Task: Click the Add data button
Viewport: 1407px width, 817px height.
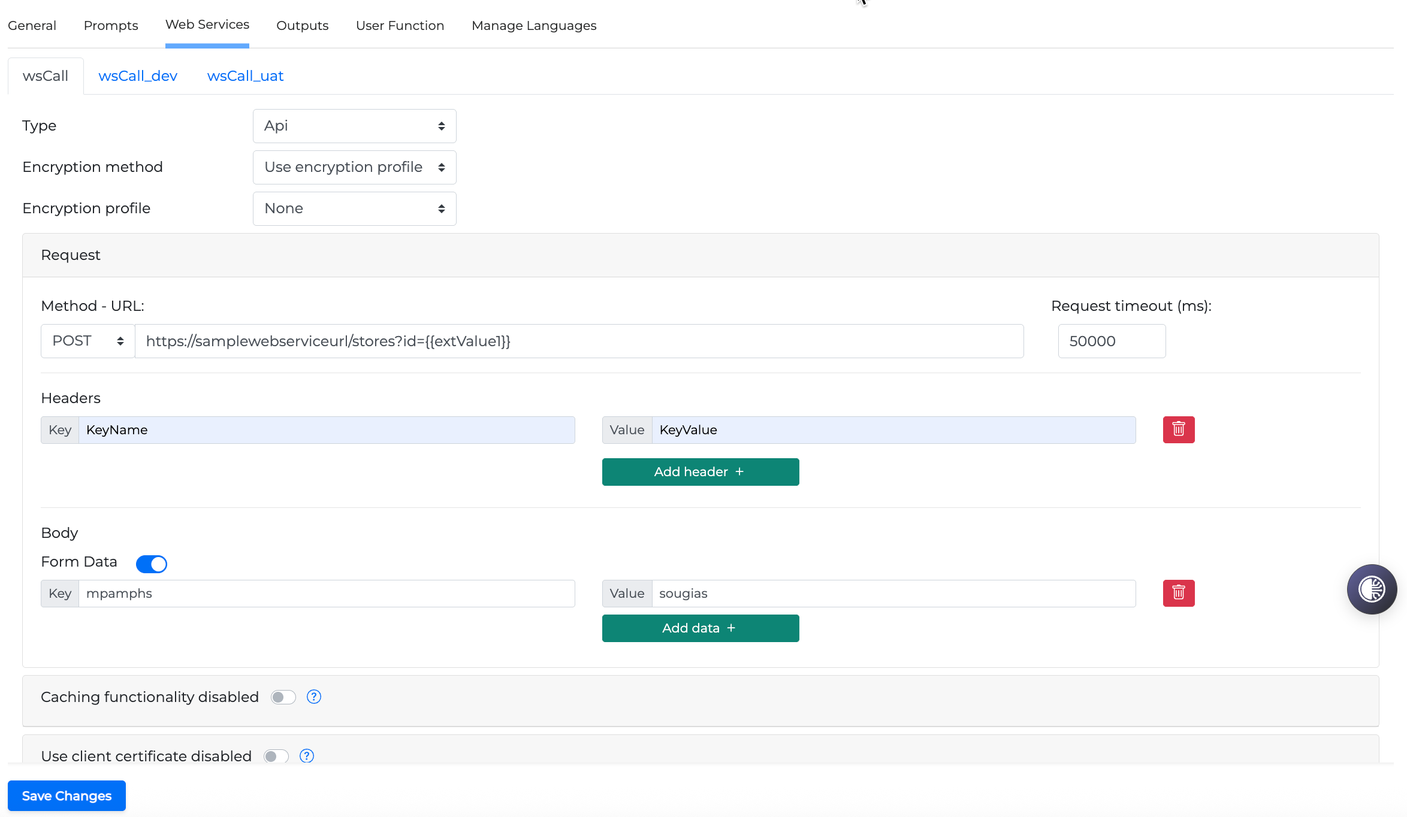Action: tap(700, 628)
